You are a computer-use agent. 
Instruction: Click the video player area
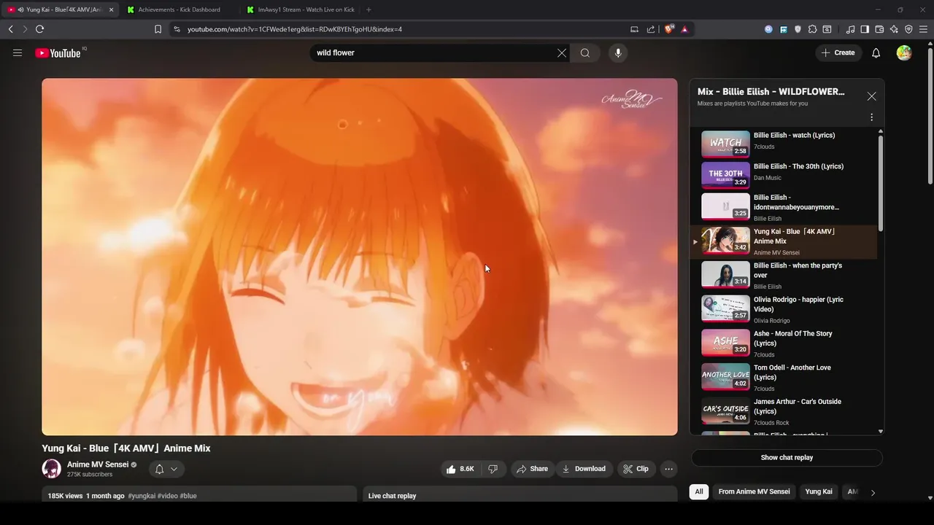point(359,257)
